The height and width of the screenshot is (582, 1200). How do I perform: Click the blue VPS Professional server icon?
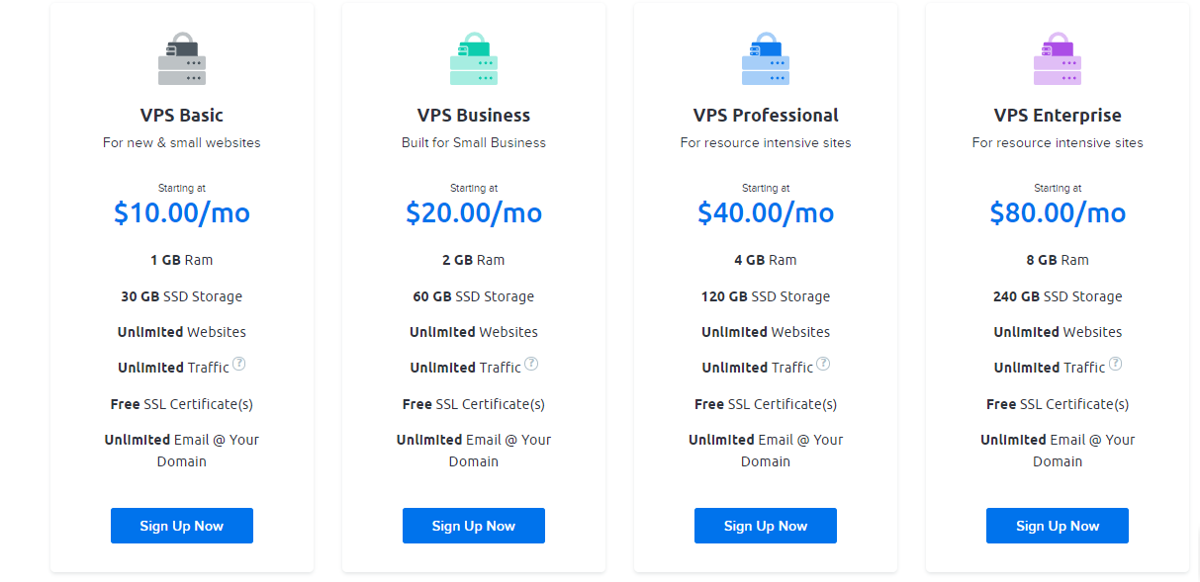(x=766, y=59)
